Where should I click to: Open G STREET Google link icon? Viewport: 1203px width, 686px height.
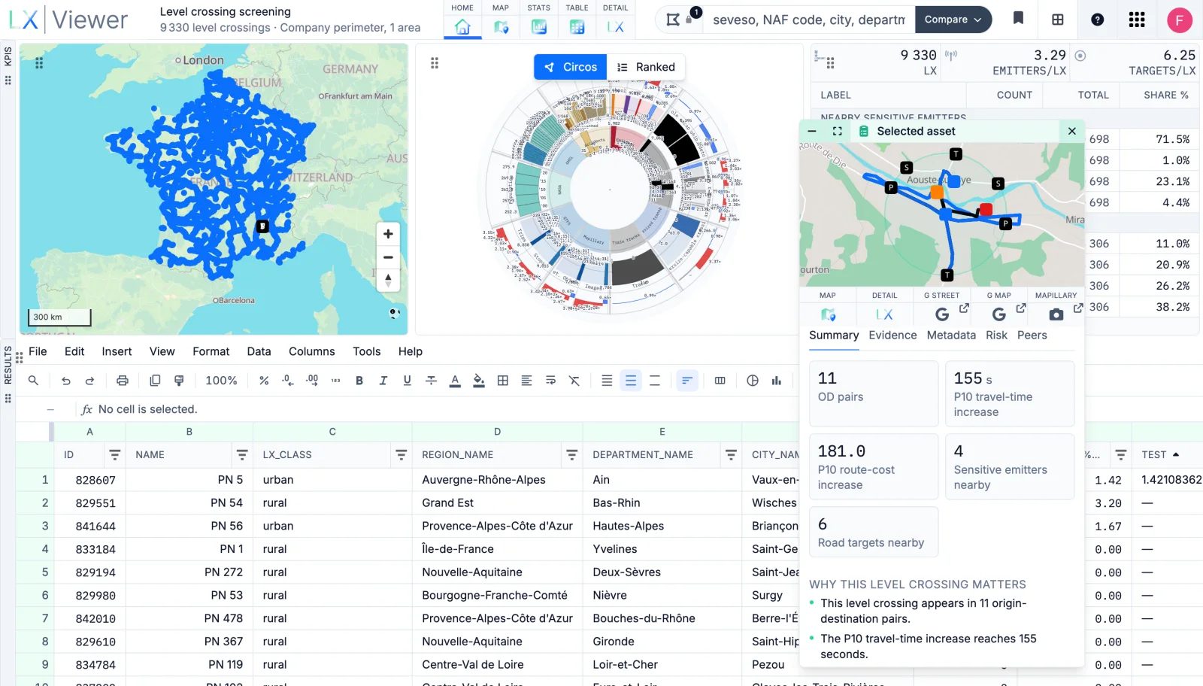(942, 314)
